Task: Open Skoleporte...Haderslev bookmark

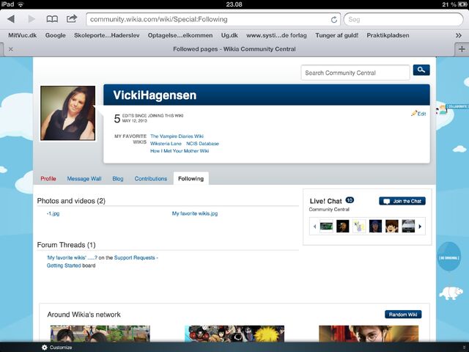Action: (x=107, y=35)
